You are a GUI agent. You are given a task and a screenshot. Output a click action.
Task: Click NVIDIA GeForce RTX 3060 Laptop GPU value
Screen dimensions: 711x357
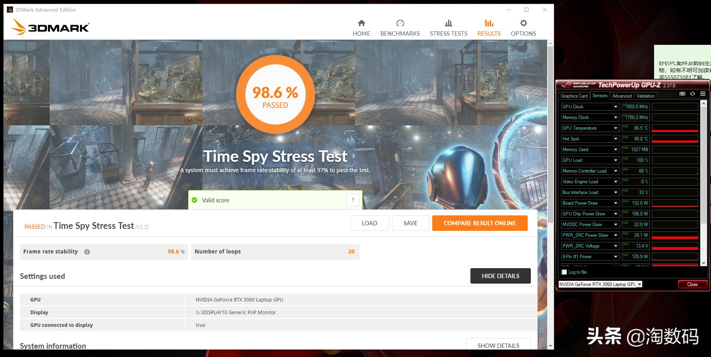[x=239, y=300]
